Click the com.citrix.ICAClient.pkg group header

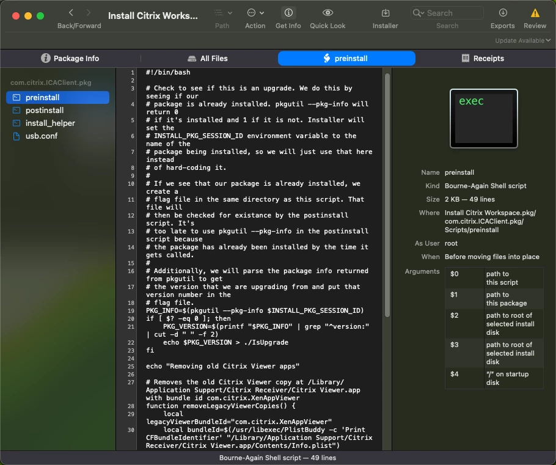[x=51, y=82]
